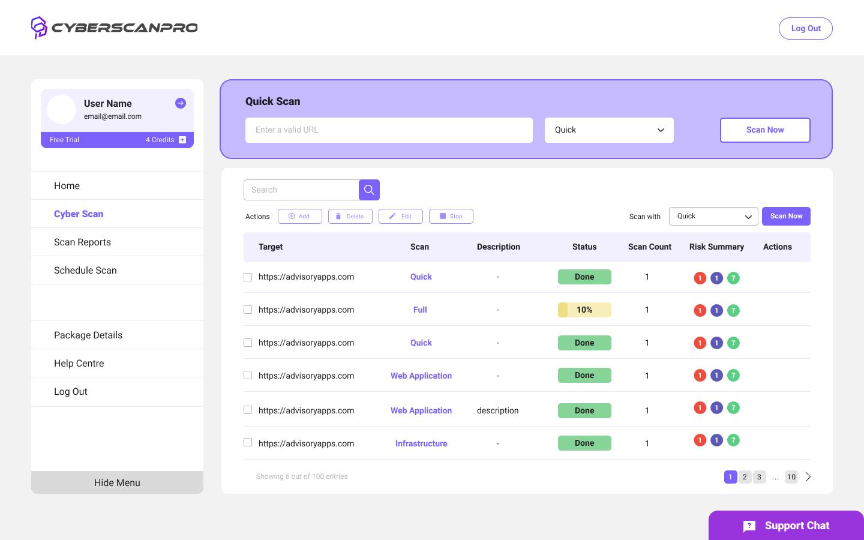
Task: Click green risk badge in Full scan row
Action: click(733, 310)
